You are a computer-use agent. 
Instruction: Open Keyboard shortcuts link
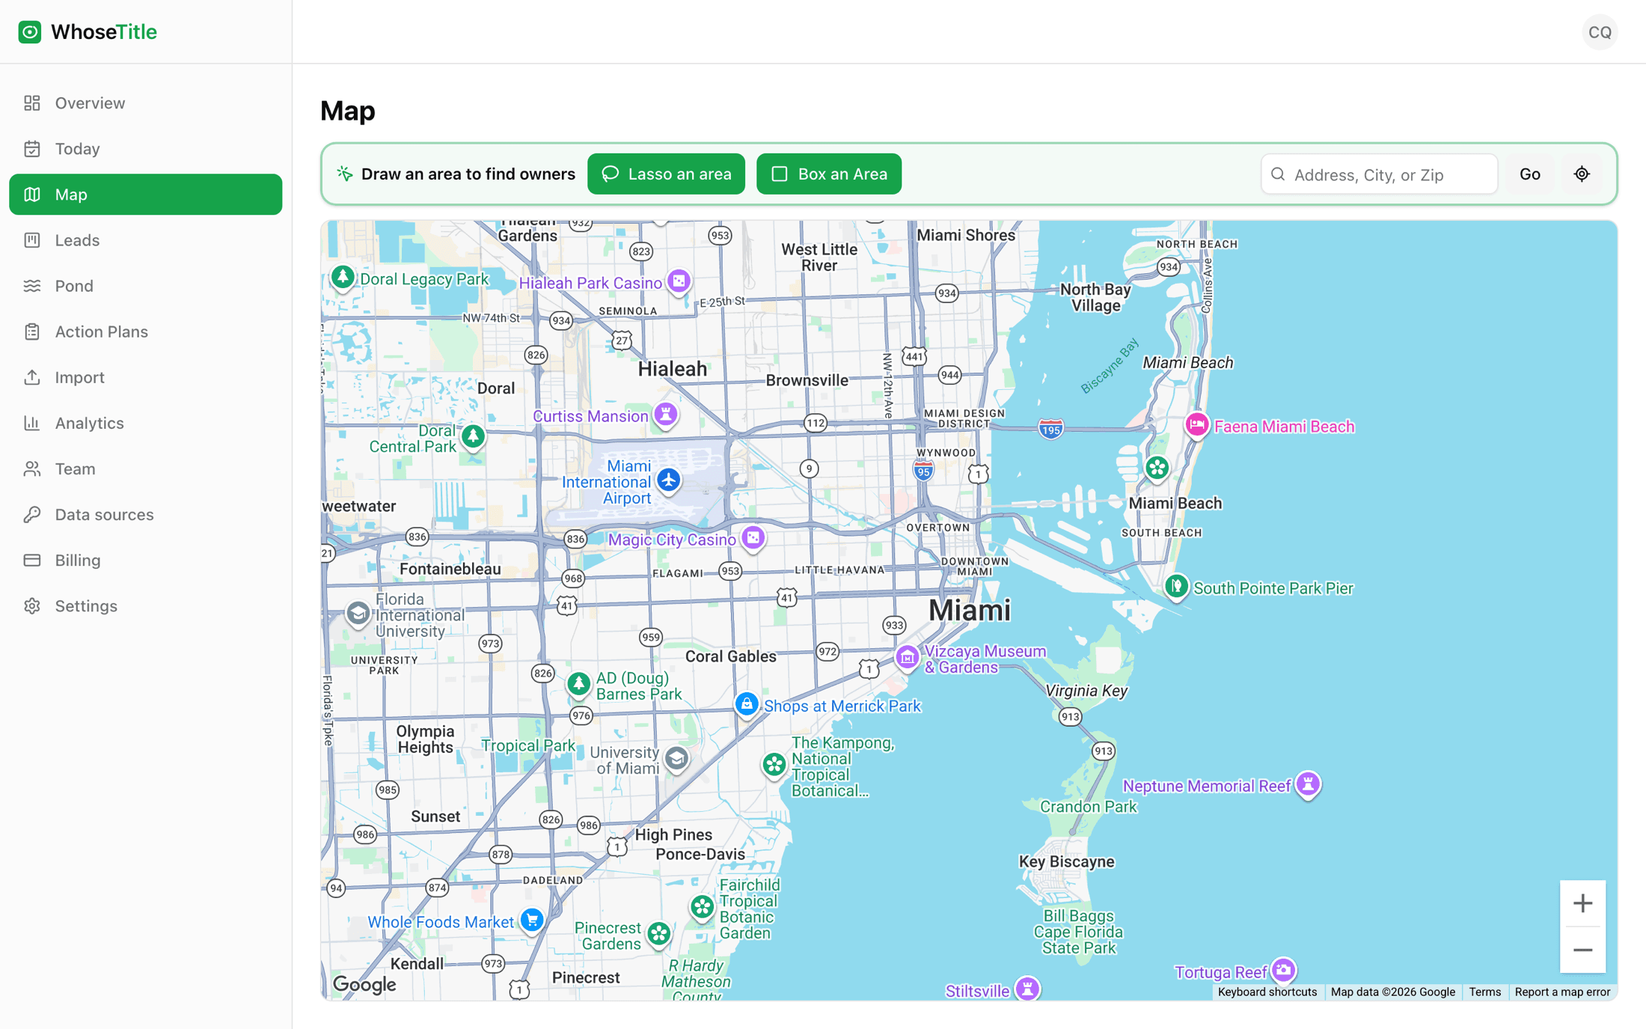pos(1267,992)
